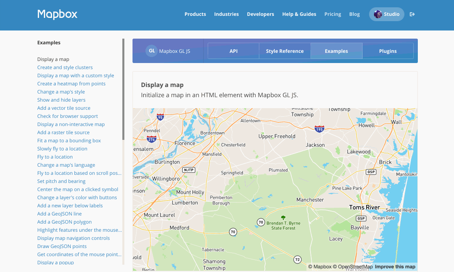Image resolution: width=454 pixels, height=272 pixels.
Task: Switch to the Plugins tab
Action: [388, 51]
